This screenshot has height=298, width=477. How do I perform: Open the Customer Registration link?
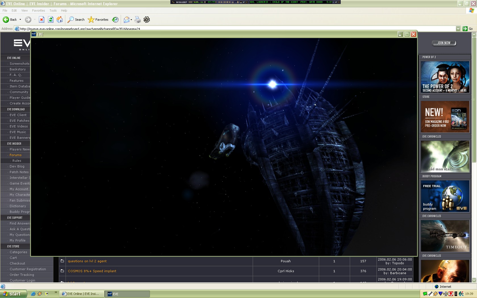pyautogui.click(x=28, y=269)
